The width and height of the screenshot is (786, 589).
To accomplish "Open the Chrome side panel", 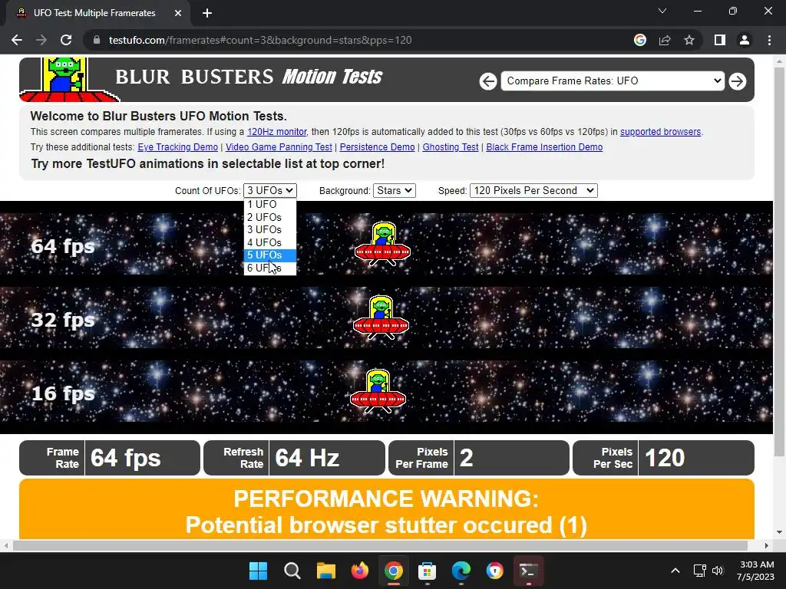I will [720, 40].
